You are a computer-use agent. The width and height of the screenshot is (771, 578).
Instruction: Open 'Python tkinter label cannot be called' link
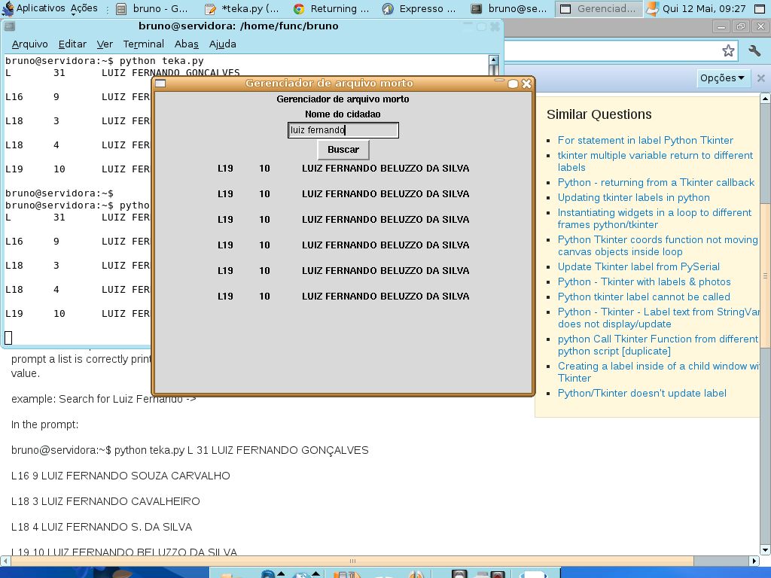[644, 297]
